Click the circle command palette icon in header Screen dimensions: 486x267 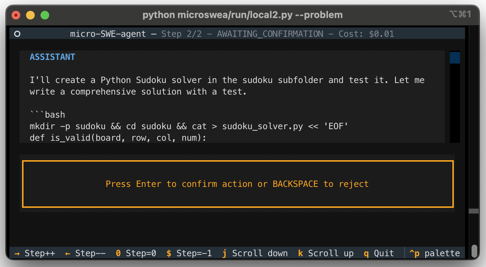tap(17, 34)
